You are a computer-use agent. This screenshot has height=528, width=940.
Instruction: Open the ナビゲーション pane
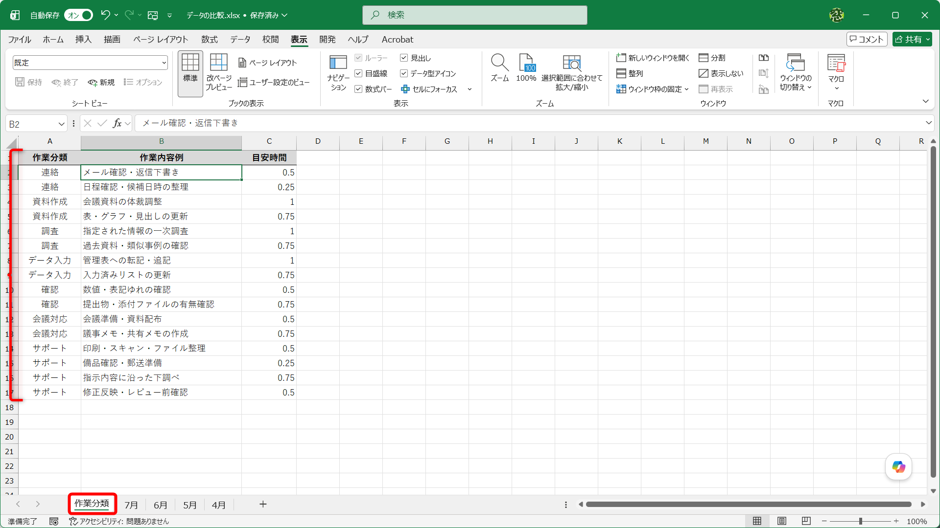[x=338, y=73]
